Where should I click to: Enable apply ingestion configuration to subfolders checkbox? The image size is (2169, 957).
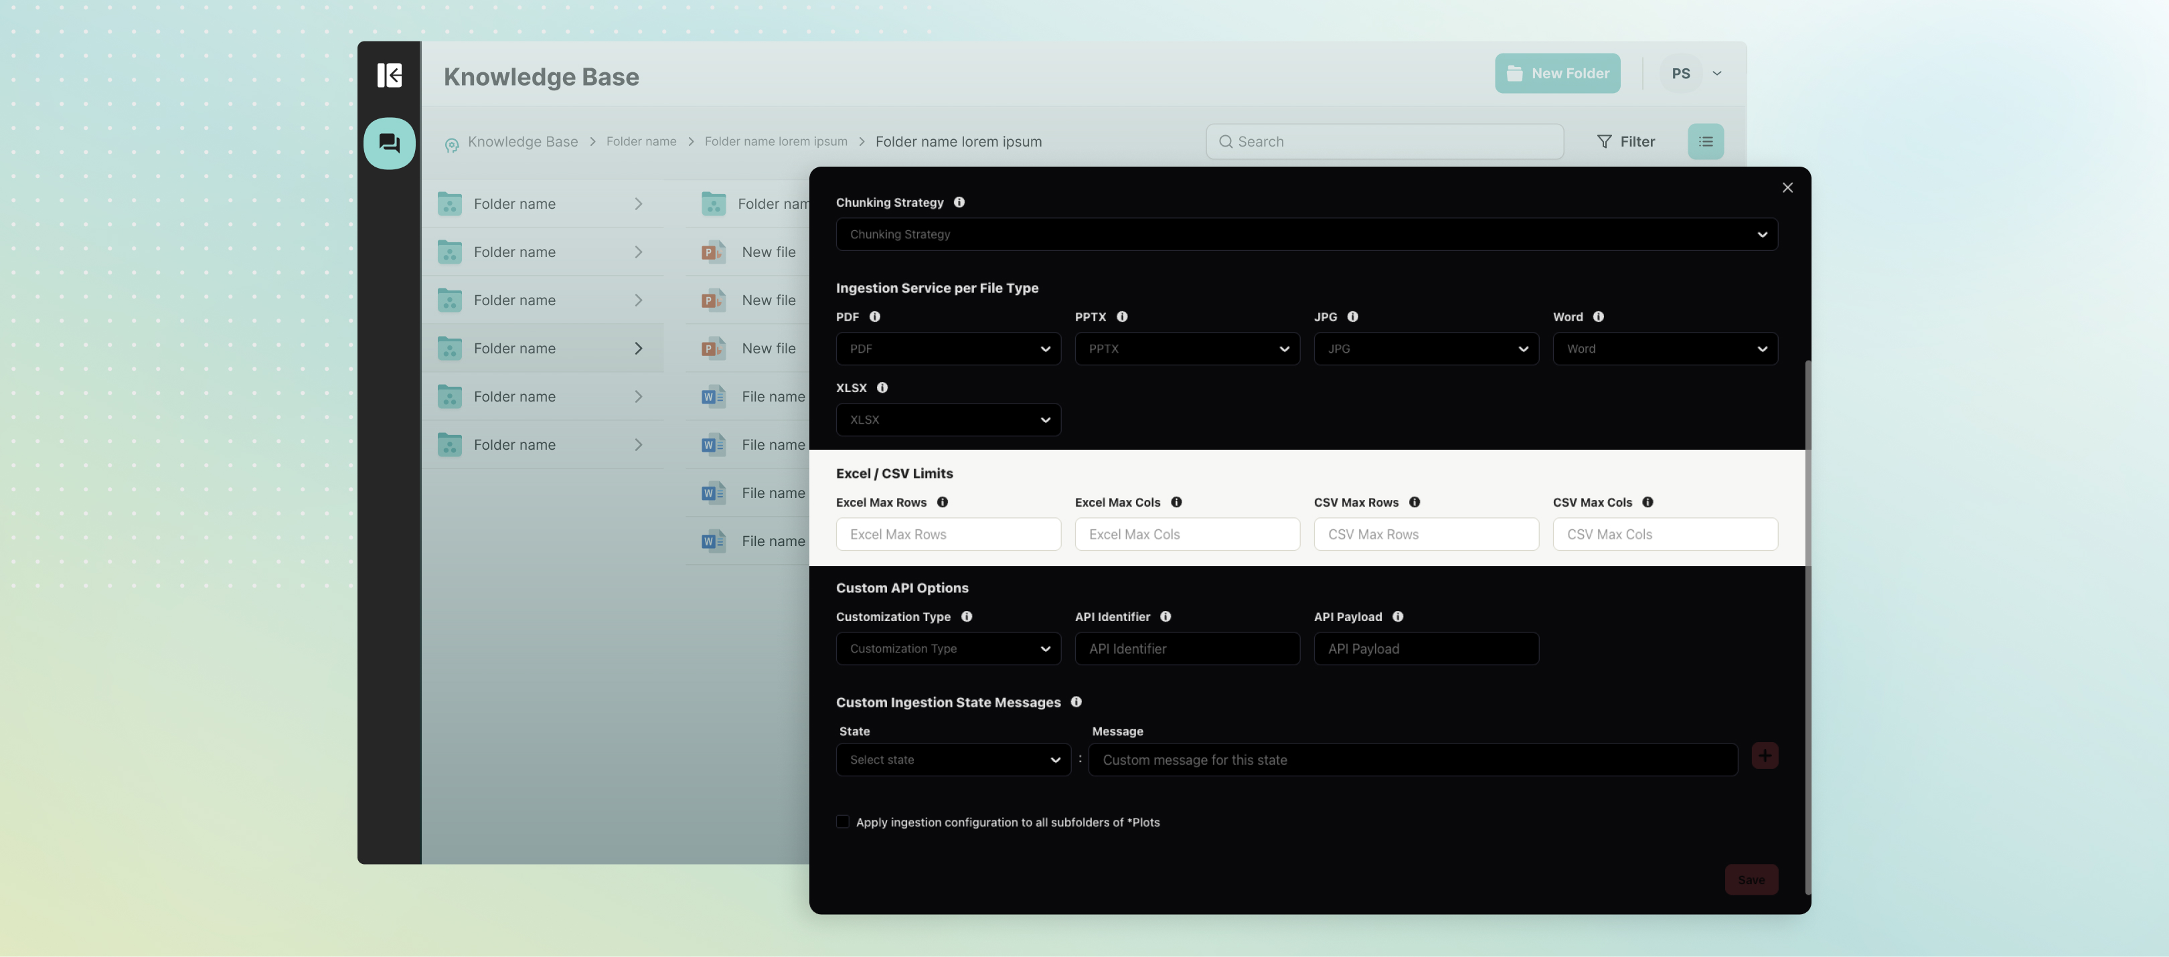tap(843, 822)
